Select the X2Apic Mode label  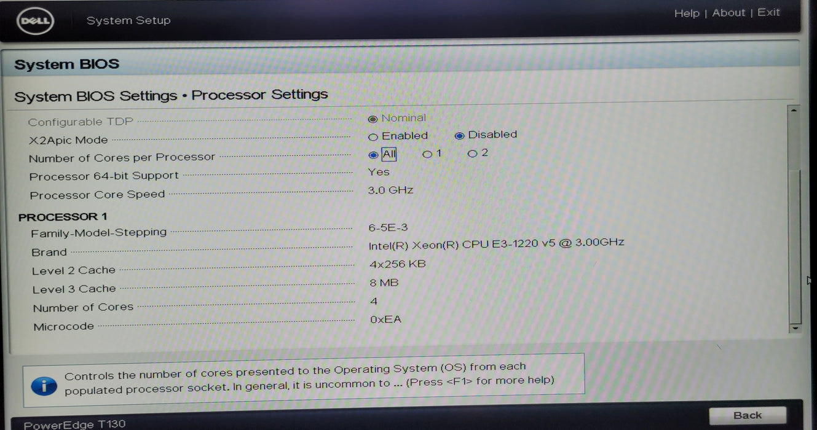coord(68,140)
